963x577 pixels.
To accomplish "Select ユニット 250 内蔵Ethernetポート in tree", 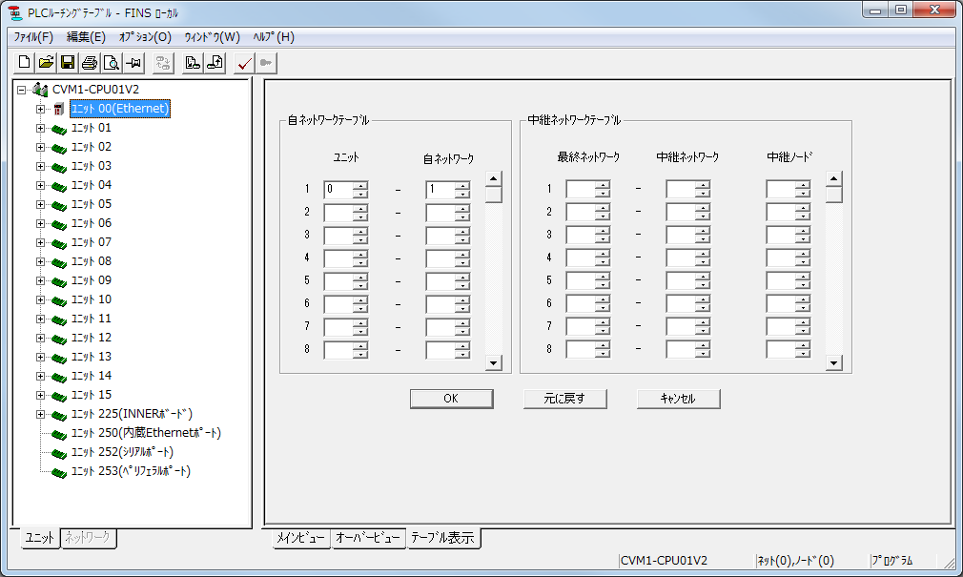I will (x=143, y=432).
